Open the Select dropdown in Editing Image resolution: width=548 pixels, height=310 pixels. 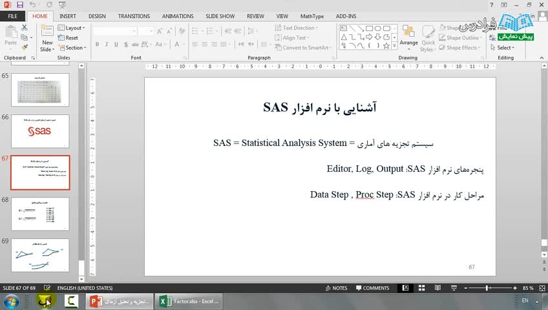503,48
